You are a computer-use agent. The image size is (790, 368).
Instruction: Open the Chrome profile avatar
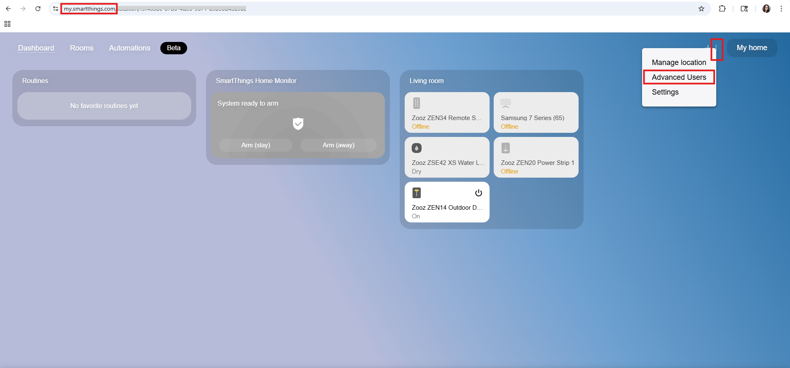pyautogui.click(x=767, y=9)
